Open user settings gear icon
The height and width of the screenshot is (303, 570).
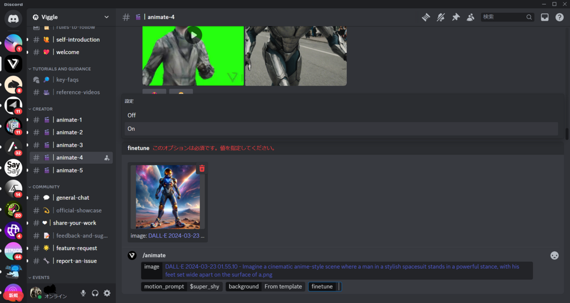[107, 293]
